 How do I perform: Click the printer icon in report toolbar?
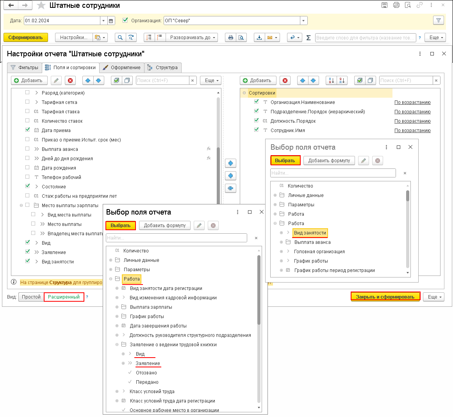(x=230, y=38)
